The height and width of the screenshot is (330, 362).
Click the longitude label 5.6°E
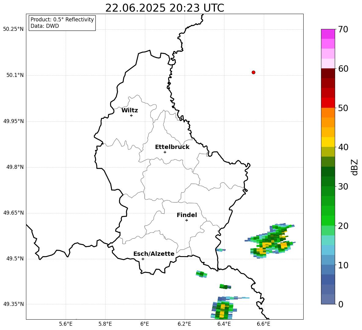[66, 324]
